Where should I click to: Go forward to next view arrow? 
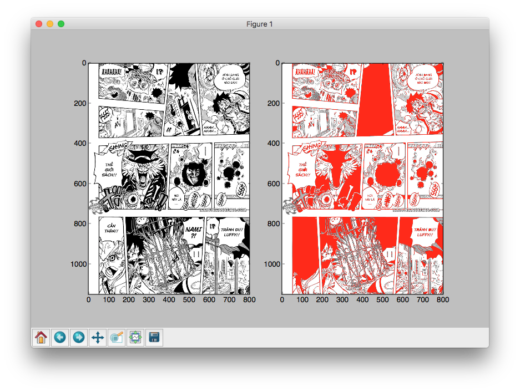[79, 337]
